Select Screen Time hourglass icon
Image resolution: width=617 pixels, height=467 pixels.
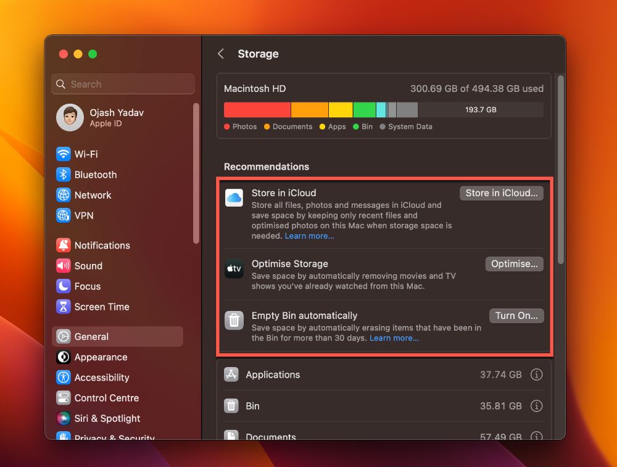click(63, 307)
